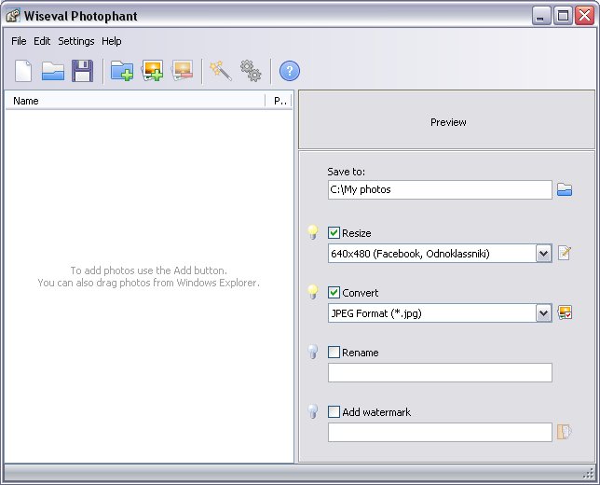600x485 pixels.
Task: Click the Add watermark text field
Action: [440, 432]
